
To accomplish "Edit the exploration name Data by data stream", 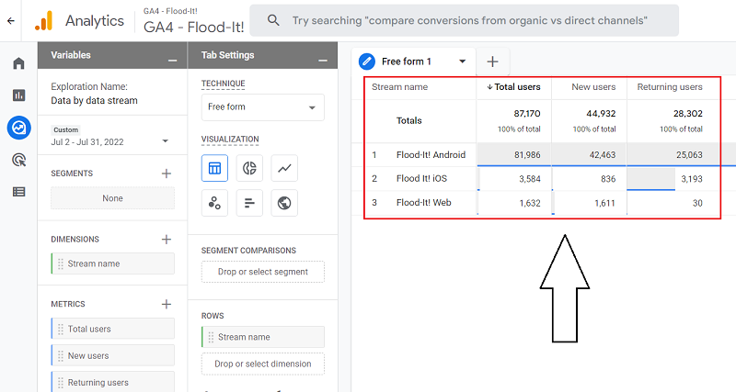I will click(x=95, y=101).
